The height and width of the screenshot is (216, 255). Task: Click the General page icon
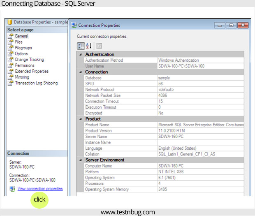click(x=11, y=36)
